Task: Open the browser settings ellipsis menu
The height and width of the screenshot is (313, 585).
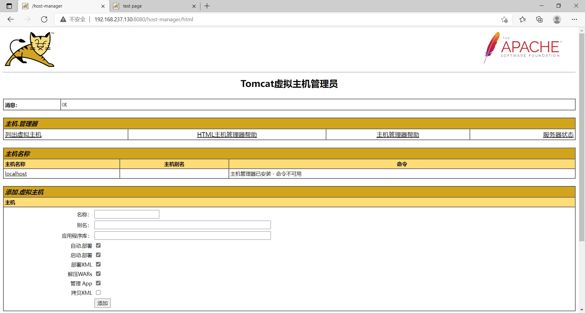Action: coord(574,19)
